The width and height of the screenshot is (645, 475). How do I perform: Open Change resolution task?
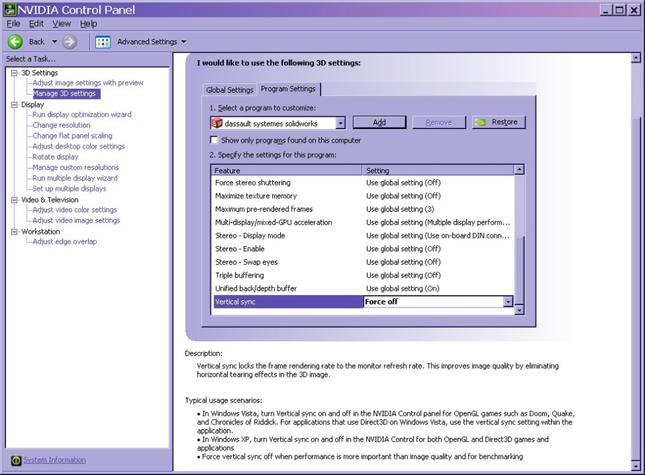coord(61,125)
